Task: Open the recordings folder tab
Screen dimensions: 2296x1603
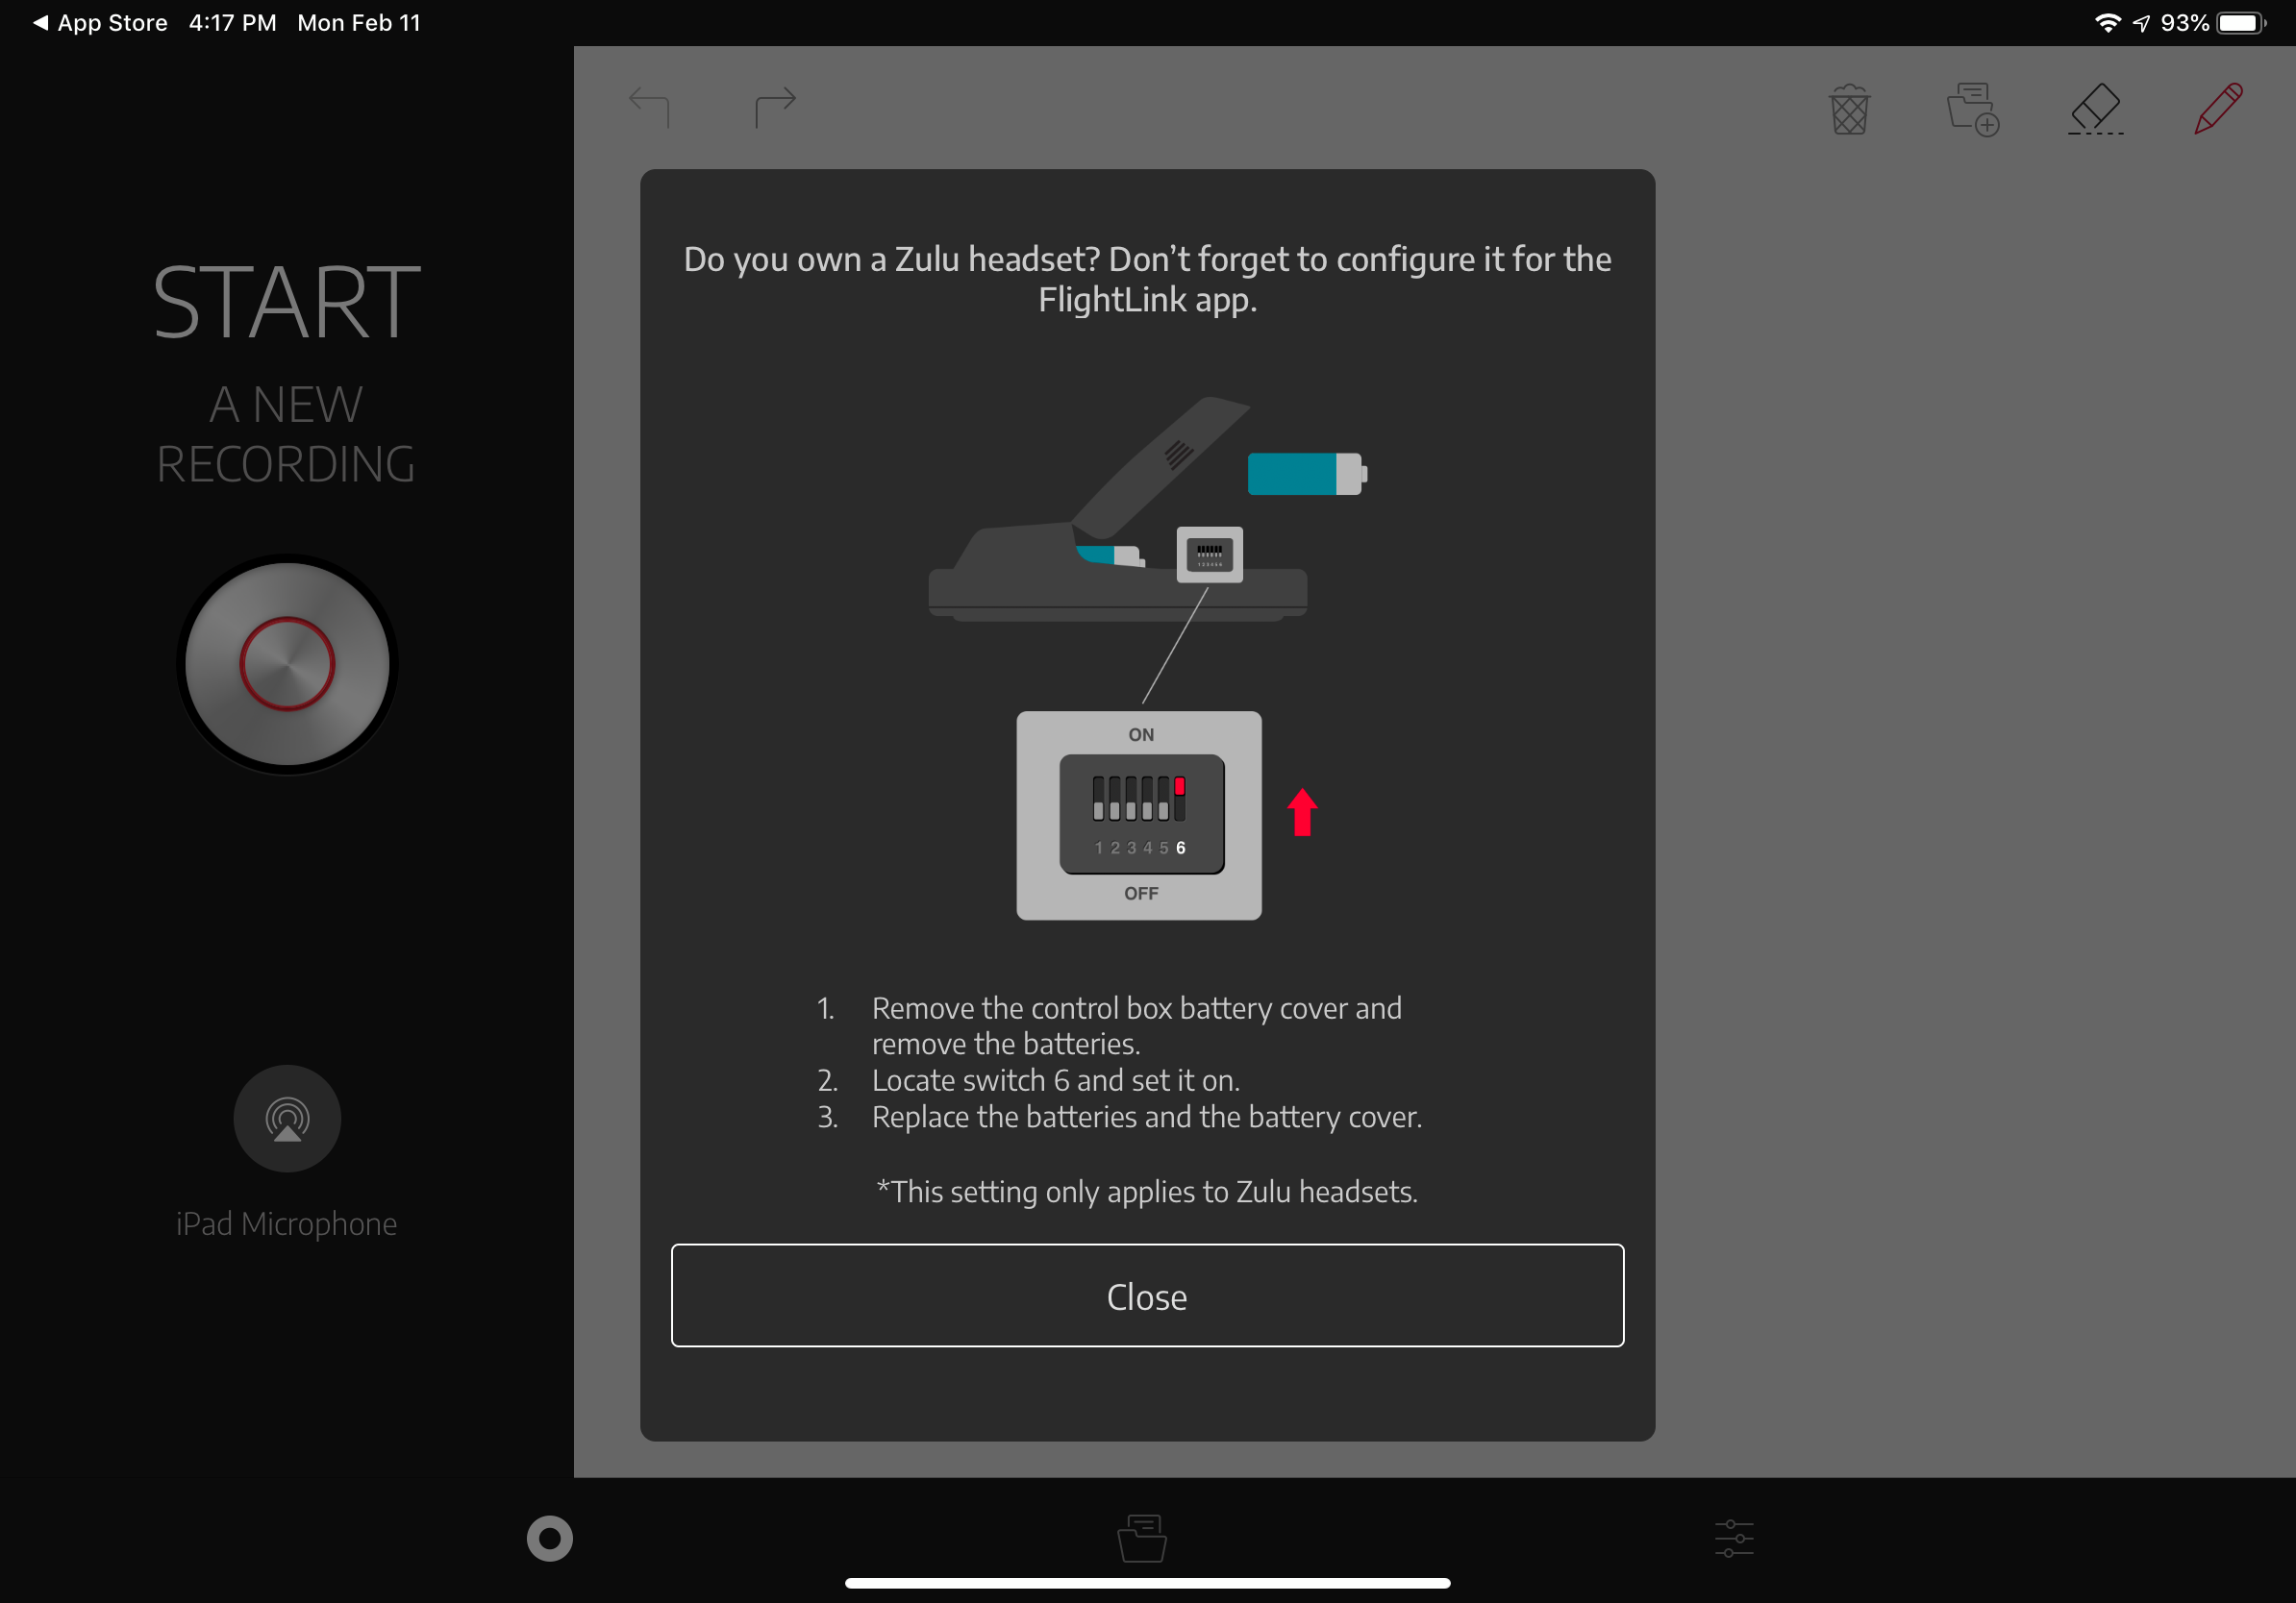Action: point(1142,1538)
